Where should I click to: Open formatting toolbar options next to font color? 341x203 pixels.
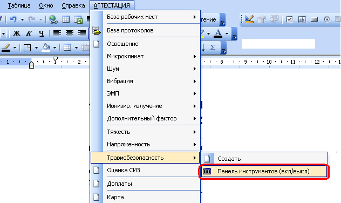234,34
